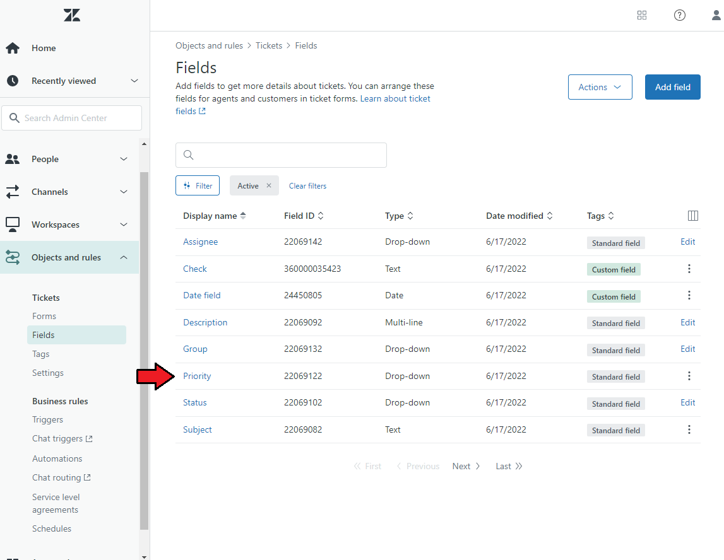Viewport: 724px width, 560px height.
Task: Sort by Display name column
Action: click(x=215, y=216)
